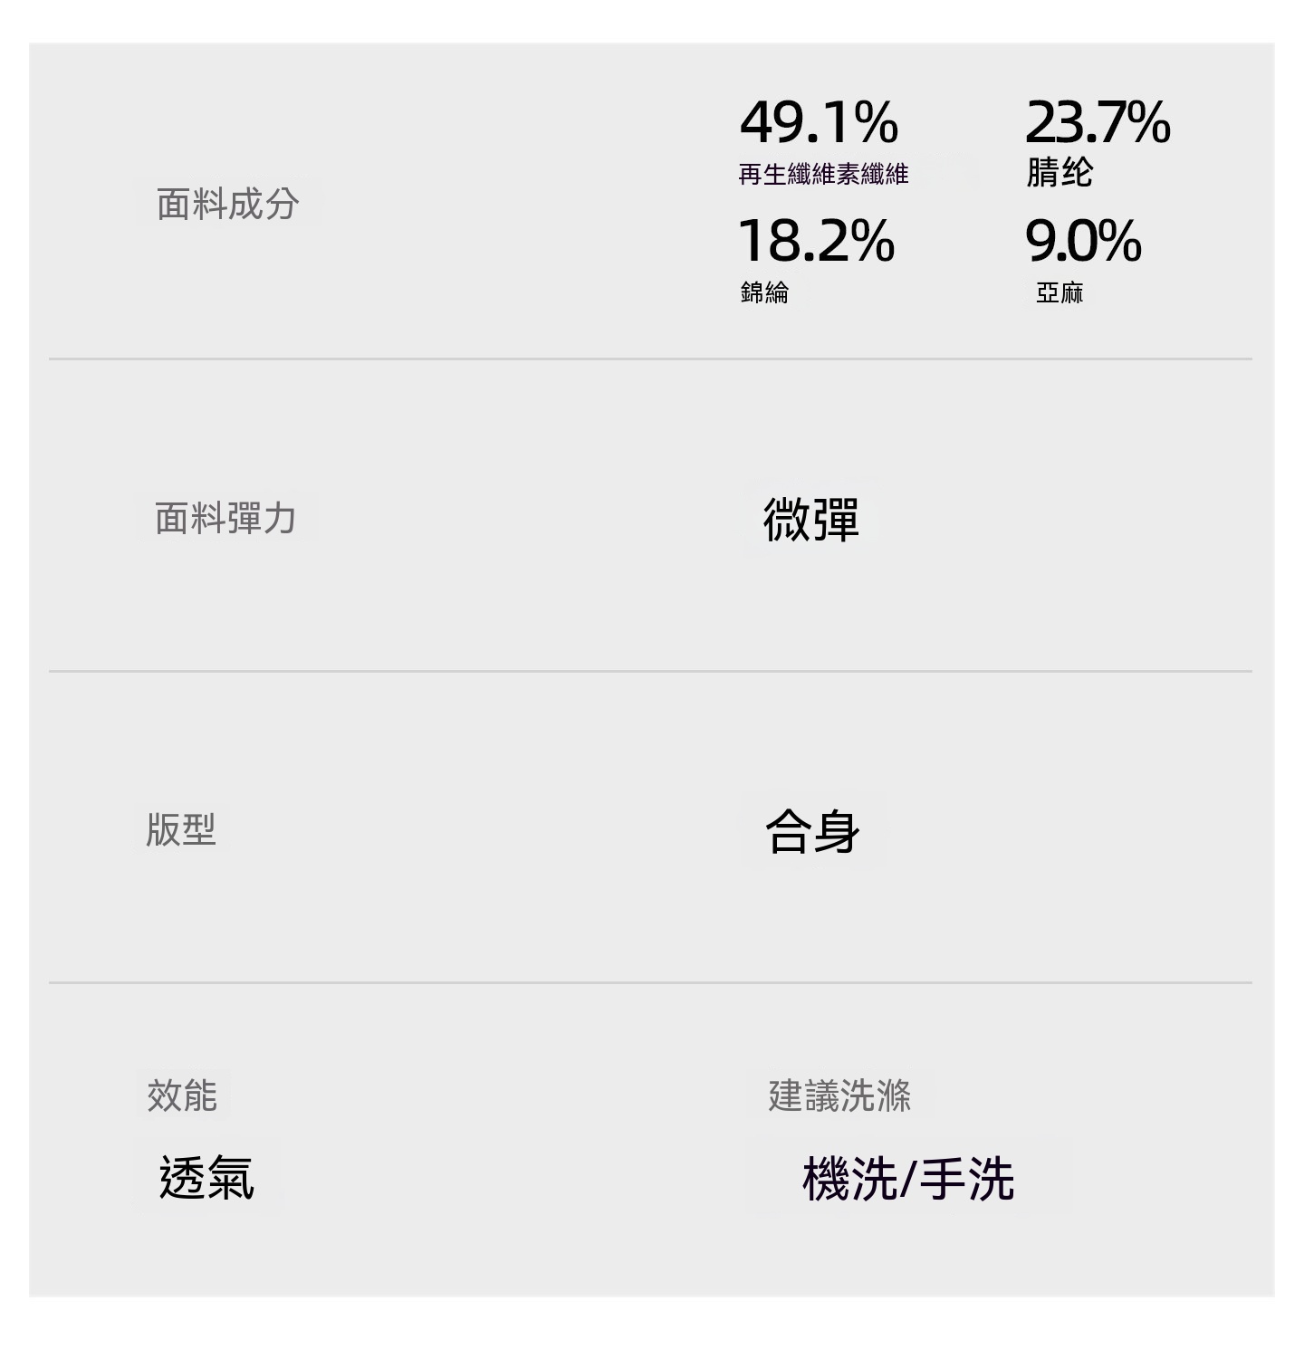The width and height of the screenshot is (1304, 1368).
Task: Select the 23.7% percentage value
Action: tap(1098, 122)
